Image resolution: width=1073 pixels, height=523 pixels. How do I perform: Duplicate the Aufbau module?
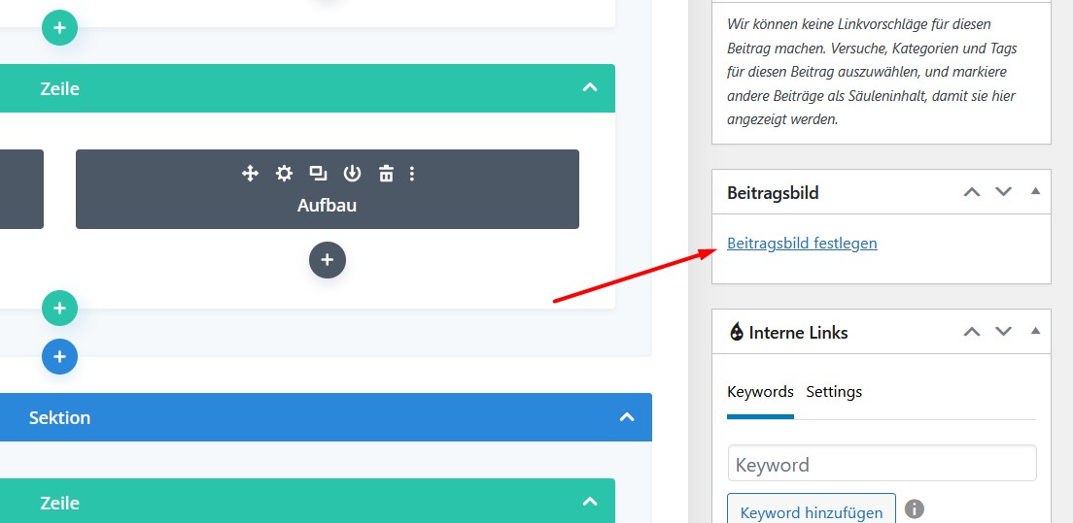(318, 174)
